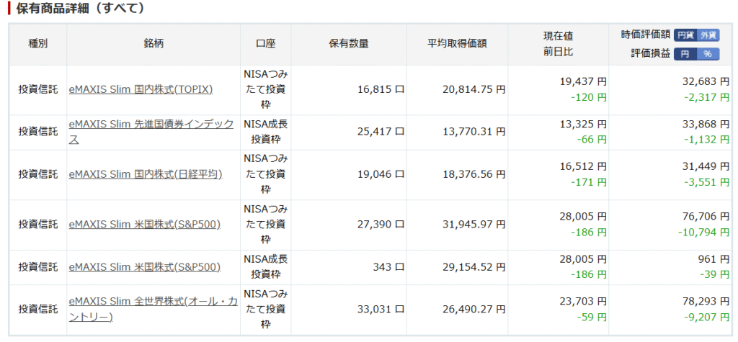This screenshot has width=738, height=342.
Task: Click the 保有数量 column header
Action: pyautogui.click(x=348, y=44)
